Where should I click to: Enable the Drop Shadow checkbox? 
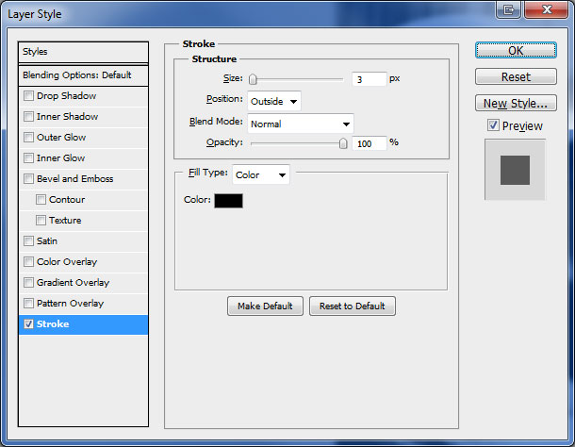29,96
